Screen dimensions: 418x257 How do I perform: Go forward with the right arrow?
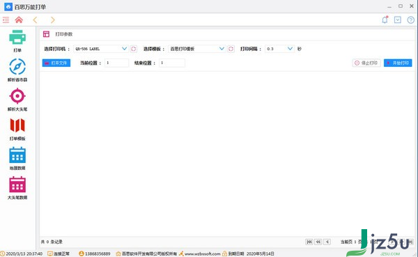pyautogui.click(x=52, y=20)
